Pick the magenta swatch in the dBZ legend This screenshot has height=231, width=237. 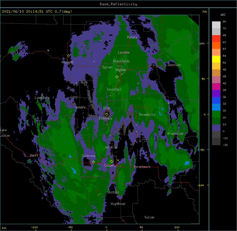coord(216,86)
